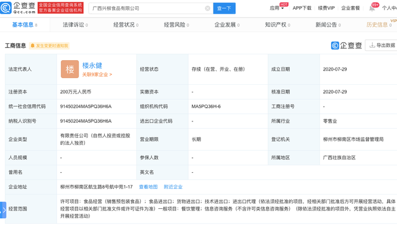Image resolution: width=397 pixels, height=228 pixels.
Task: Click the 导出数据 download button
Action: click(381, 45)
